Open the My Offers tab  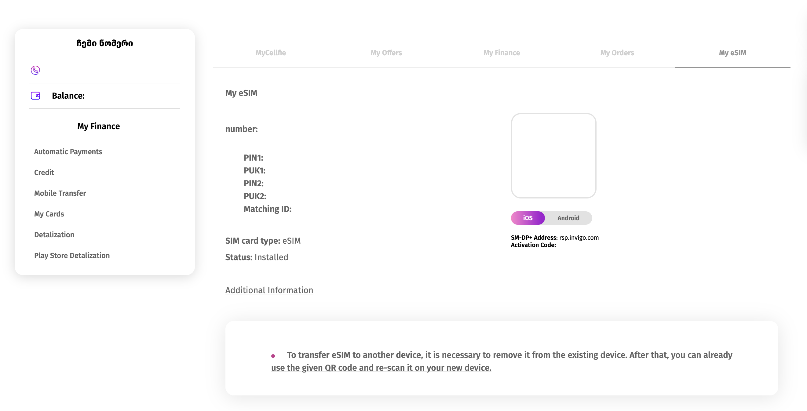(x=386, y=53)
